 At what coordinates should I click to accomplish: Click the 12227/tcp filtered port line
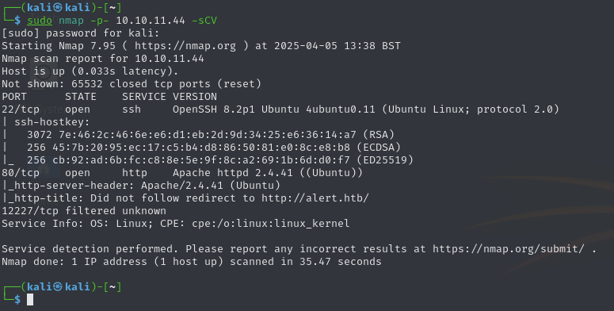84,211
